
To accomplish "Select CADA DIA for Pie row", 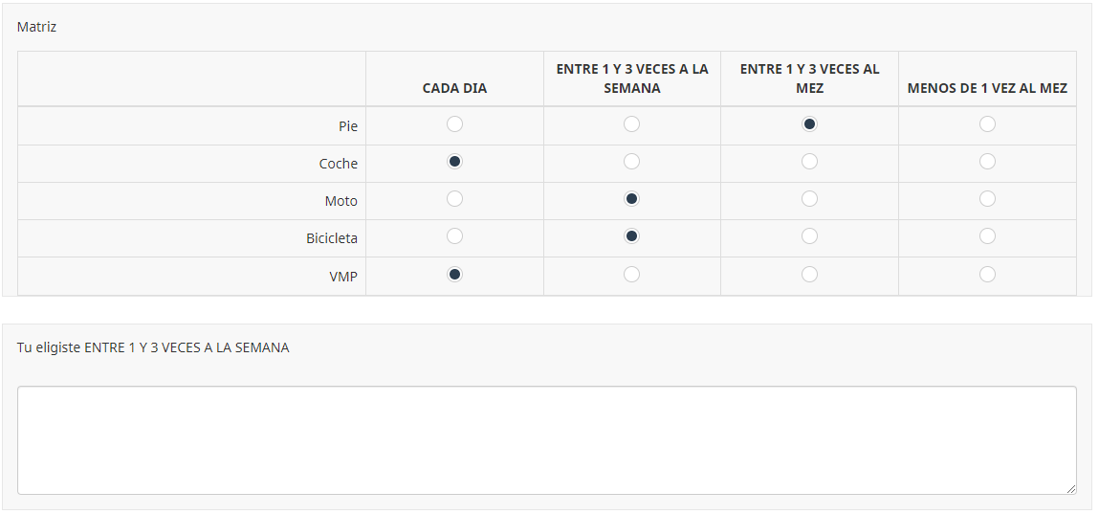I will pos(455,124).
